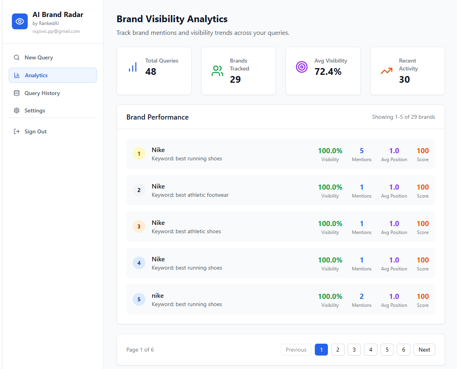
Task: Click the Mentions count 2 for rank 5
Action: pyautogui.click(x=362, y=297)
